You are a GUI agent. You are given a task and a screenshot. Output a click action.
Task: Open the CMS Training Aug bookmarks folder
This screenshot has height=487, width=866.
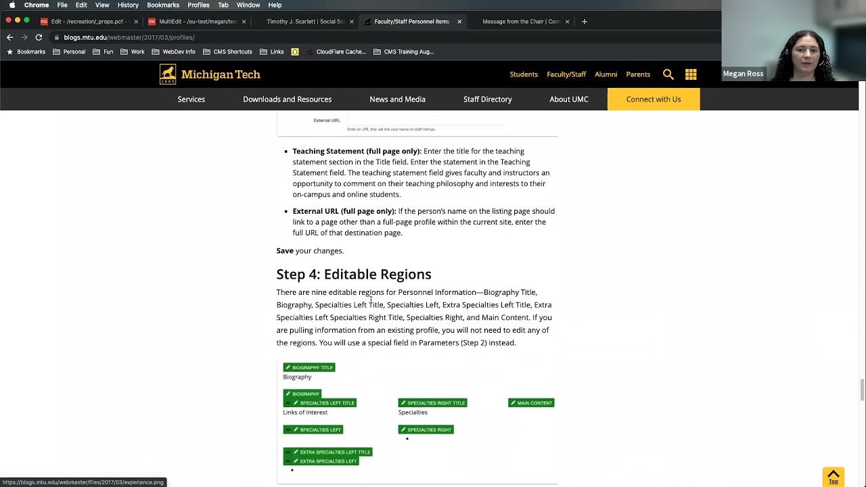click(403, 51)
